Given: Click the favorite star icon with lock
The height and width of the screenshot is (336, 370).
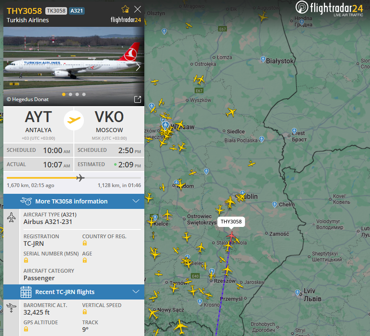Looking at the screenshot, I should (125, 9).
